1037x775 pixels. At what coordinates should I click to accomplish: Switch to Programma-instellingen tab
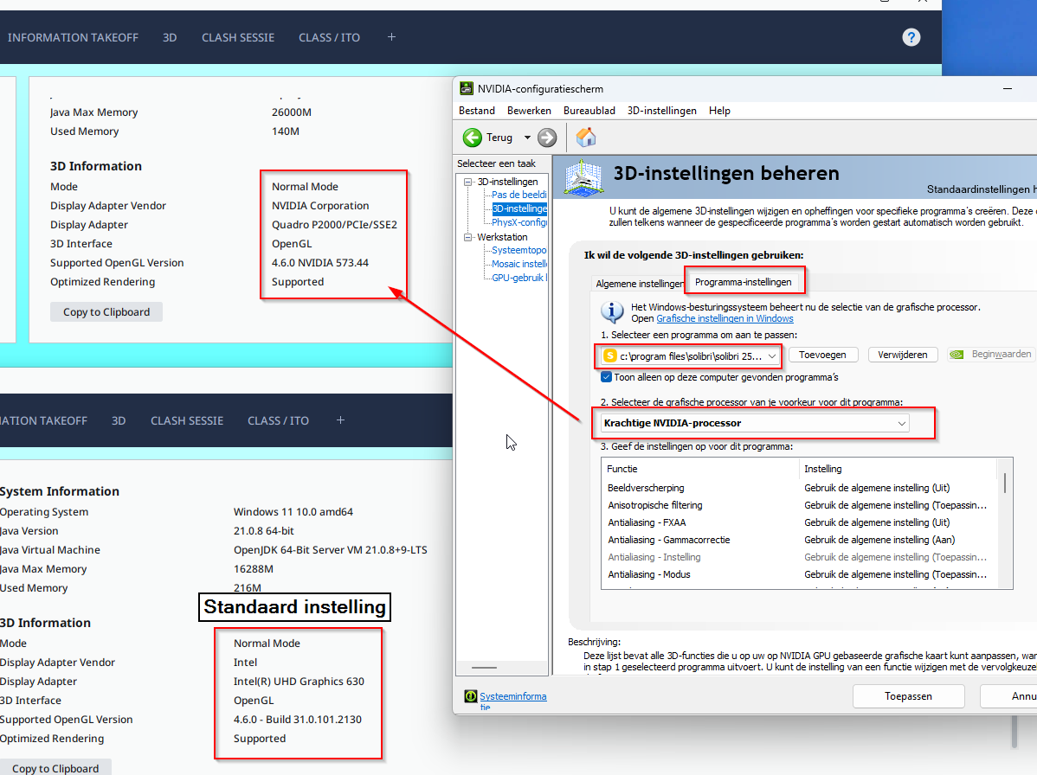pyautogui.click(x=744, y=282)
